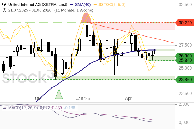Click the 2,000 MACD axis value

tap(184, 104)
